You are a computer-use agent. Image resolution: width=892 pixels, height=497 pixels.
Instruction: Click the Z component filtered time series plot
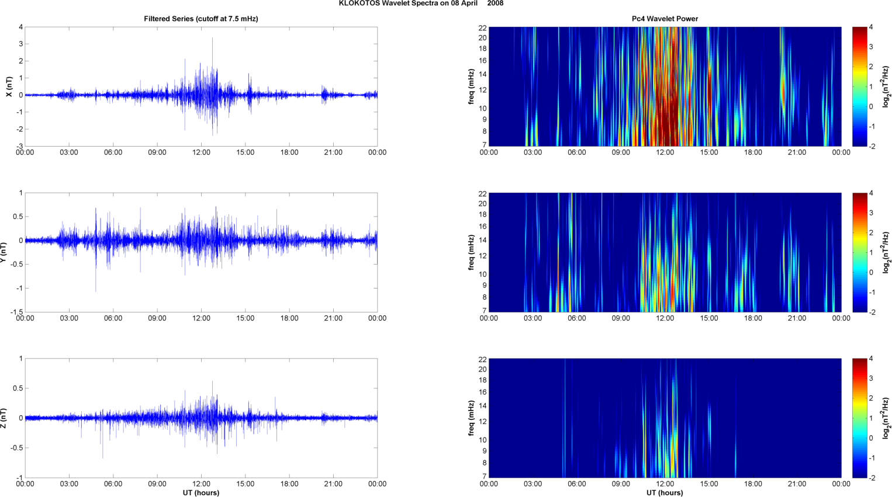pos(201,418)
